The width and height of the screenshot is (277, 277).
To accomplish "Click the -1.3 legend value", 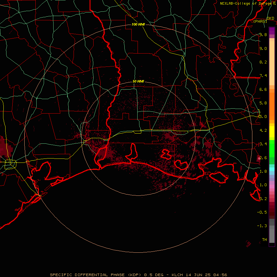I will pyautogui.click(x=262, y=226).
